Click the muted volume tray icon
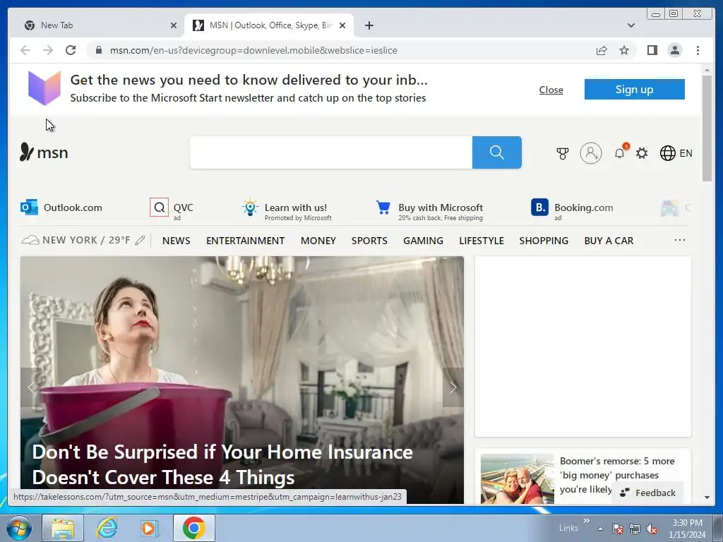Screen dimensions: 723x542 click(652, 529)
